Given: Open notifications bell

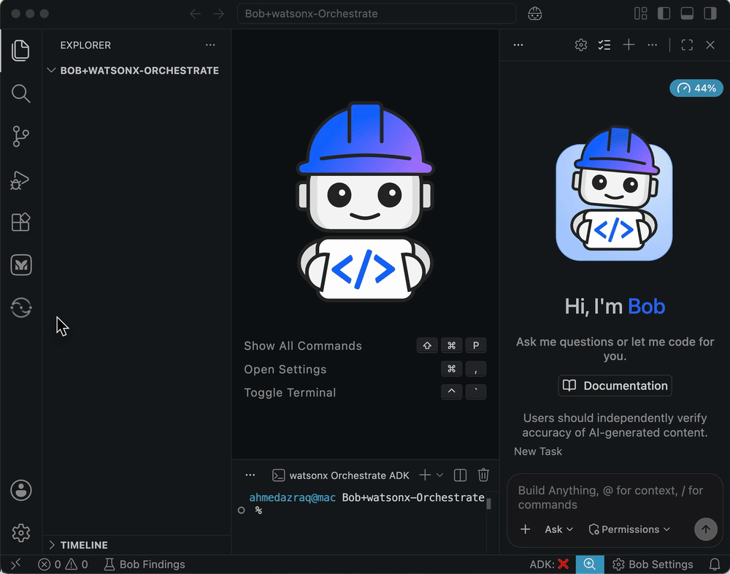Looking at the screenshot, I should click(715, 565).
